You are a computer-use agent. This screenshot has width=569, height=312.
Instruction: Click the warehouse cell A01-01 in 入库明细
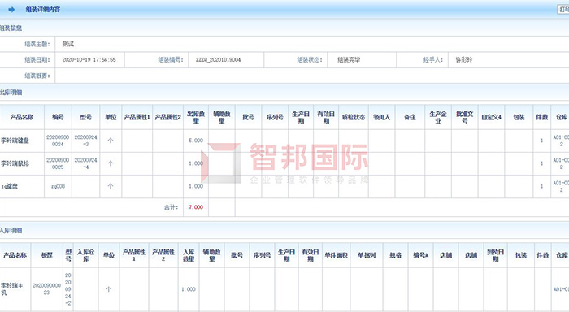point(561,289)
